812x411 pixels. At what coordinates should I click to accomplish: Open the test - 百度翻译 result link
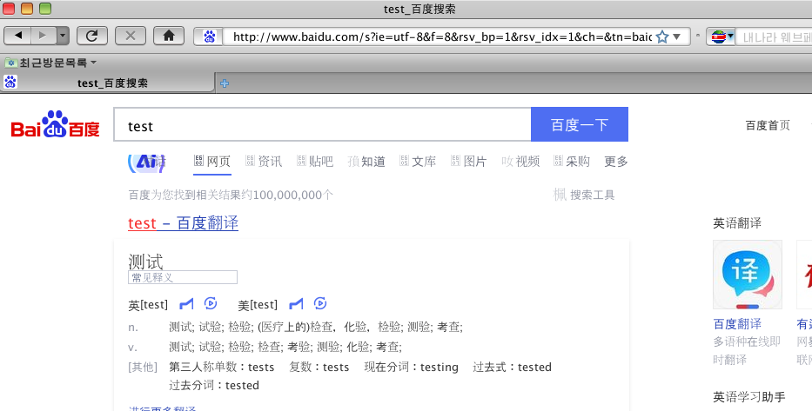point(184,222)
